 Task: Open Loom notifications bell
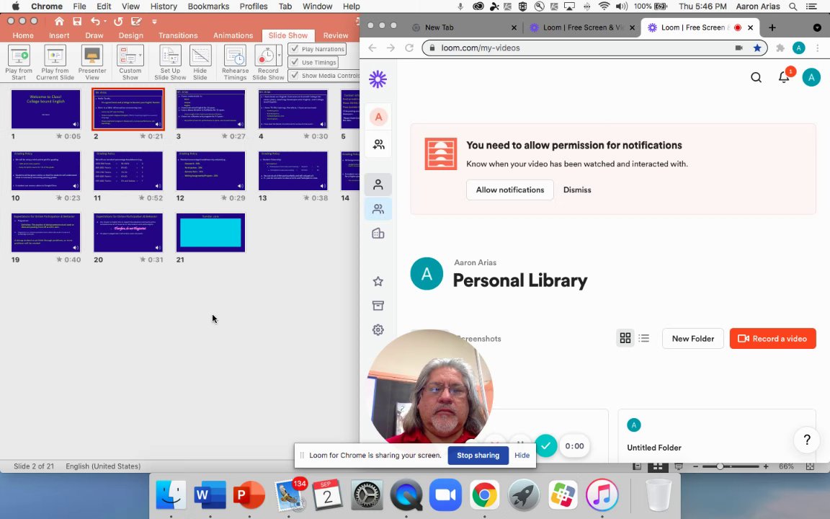(x=784, y=77)
